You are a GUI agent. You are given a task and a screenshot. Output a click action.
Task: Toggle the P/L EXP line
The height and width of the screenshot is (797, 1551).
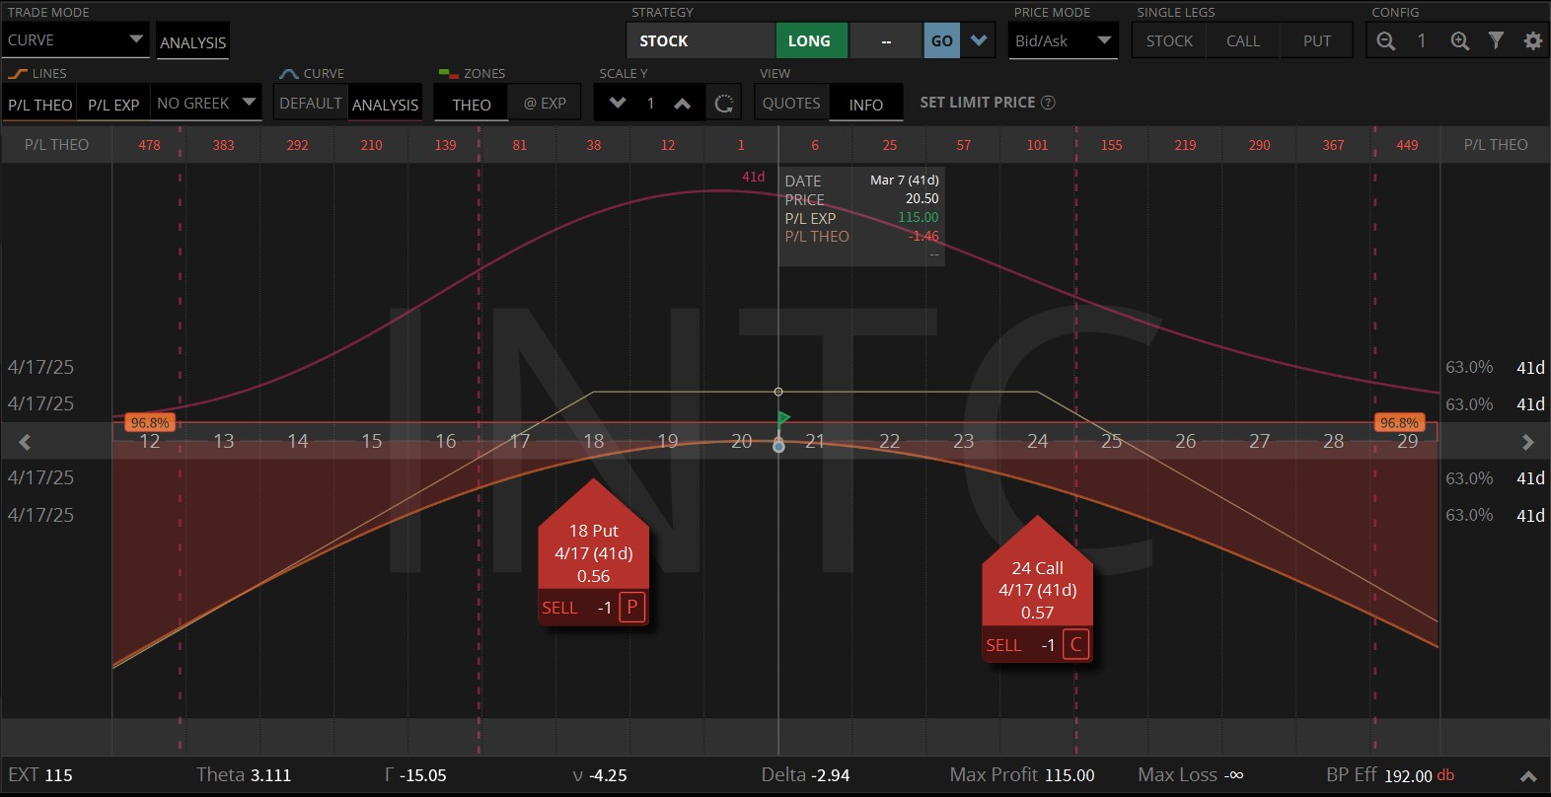(x=113, y=105)
